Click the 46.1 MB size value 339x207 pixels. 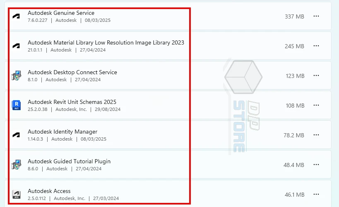point(294,195)
